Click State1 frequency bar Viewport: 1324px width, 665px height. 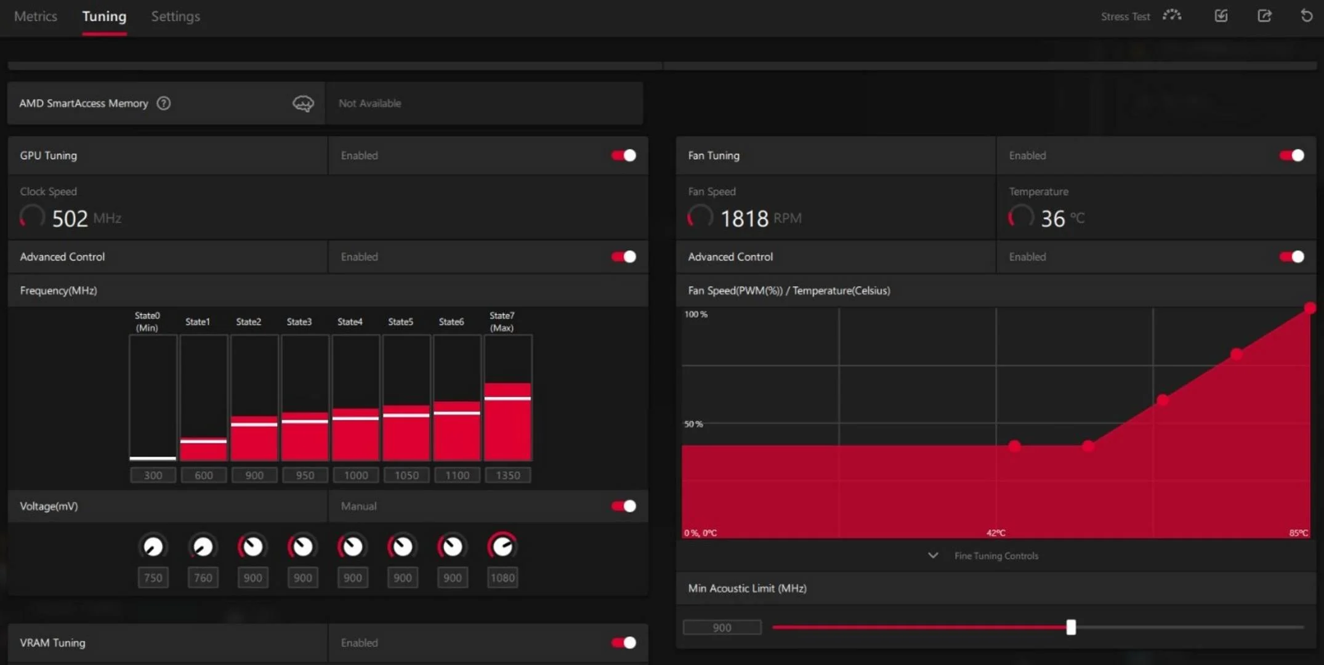203,398
